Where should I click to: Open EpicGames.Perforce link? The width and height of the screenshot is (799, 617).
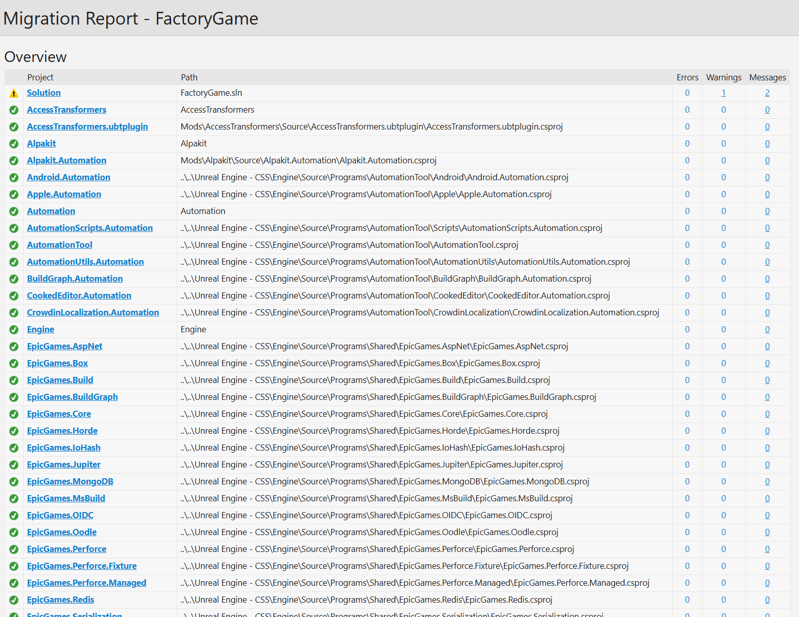67,549
